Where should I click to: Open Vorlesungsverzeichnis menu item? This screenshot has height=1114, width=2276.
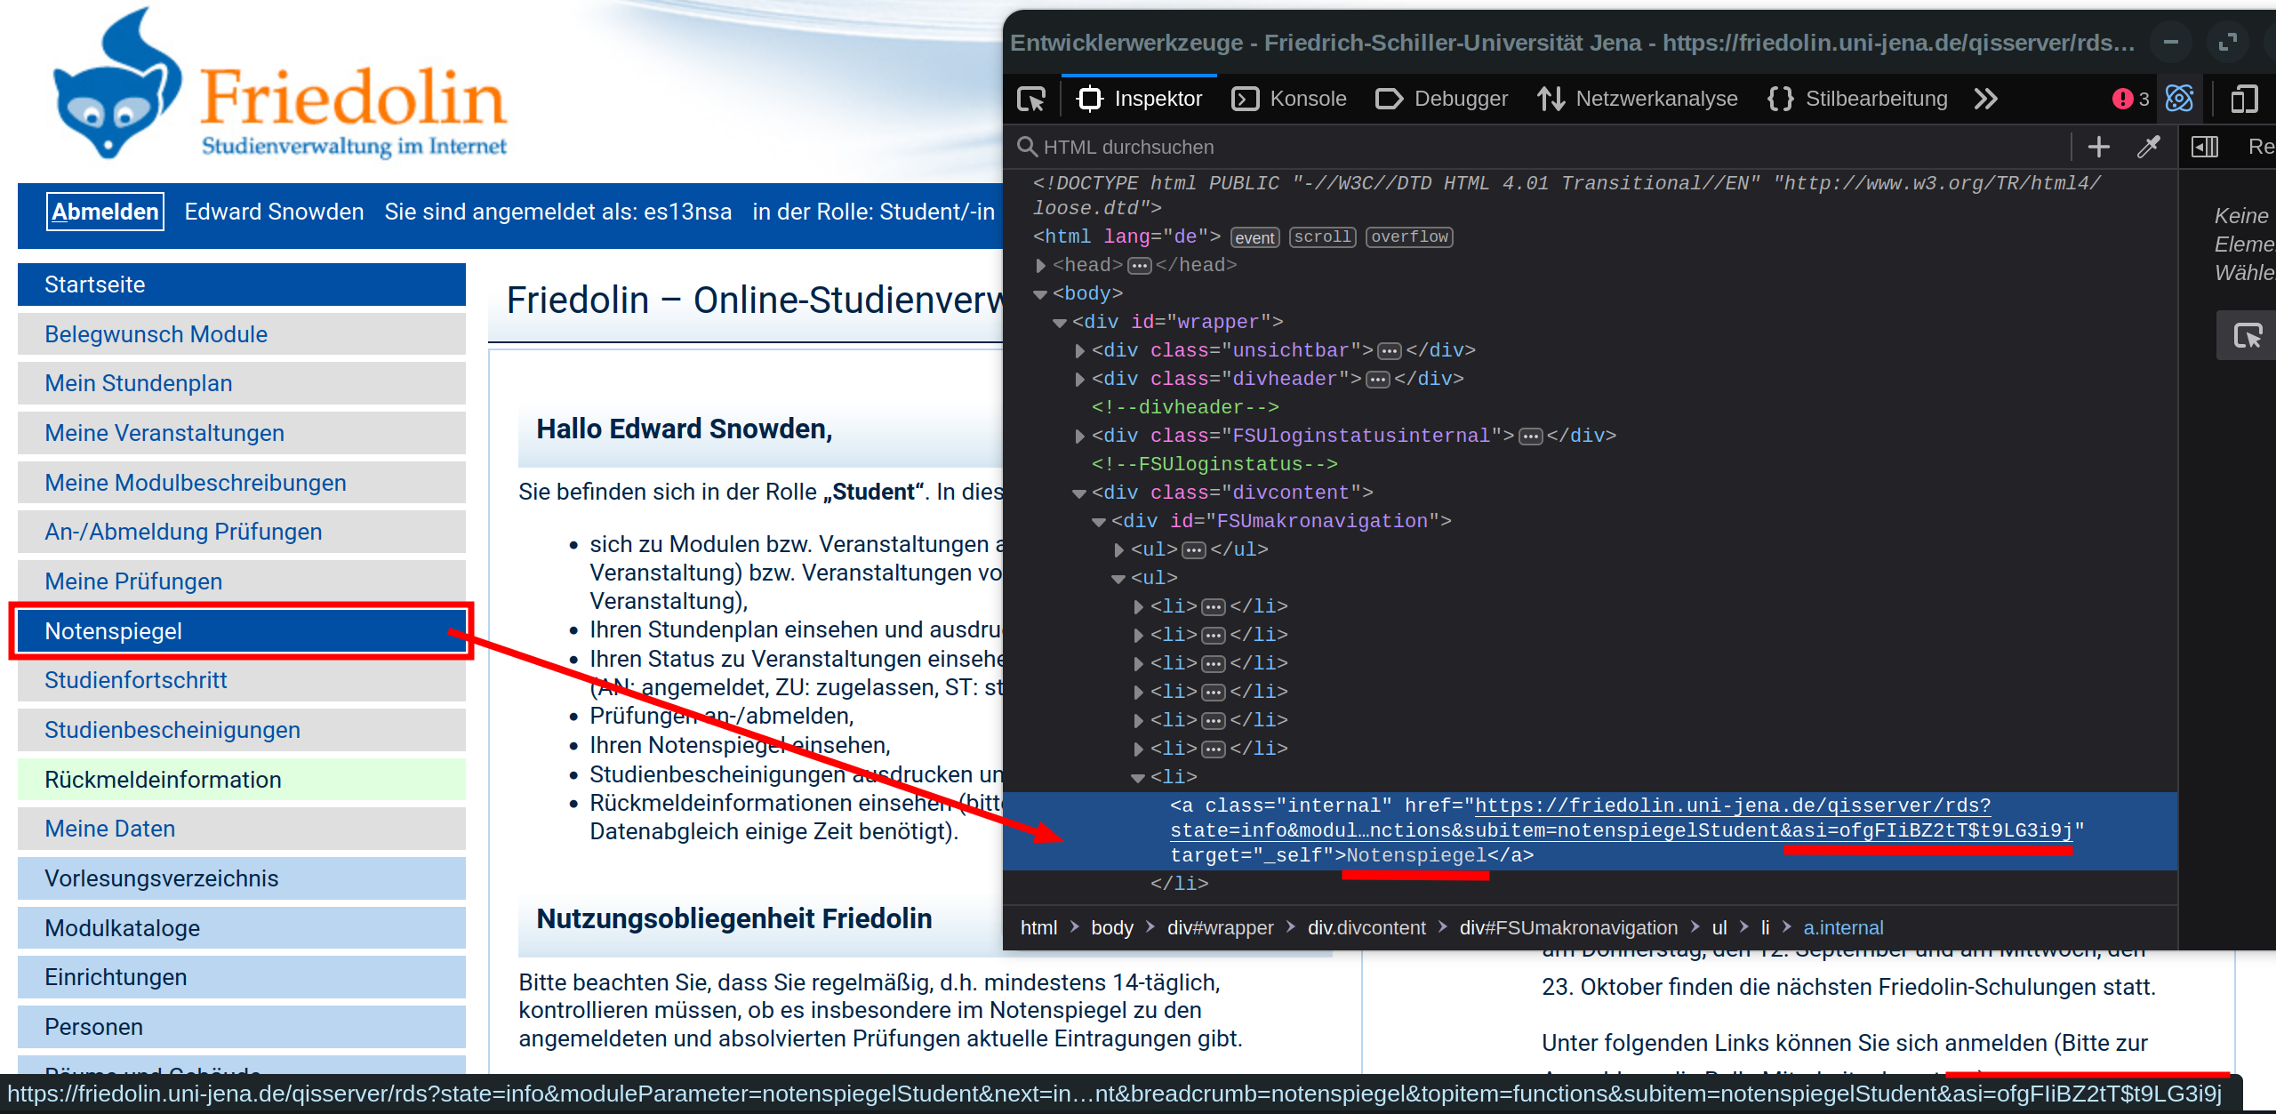pyautogui.click(x=242, y=878)
